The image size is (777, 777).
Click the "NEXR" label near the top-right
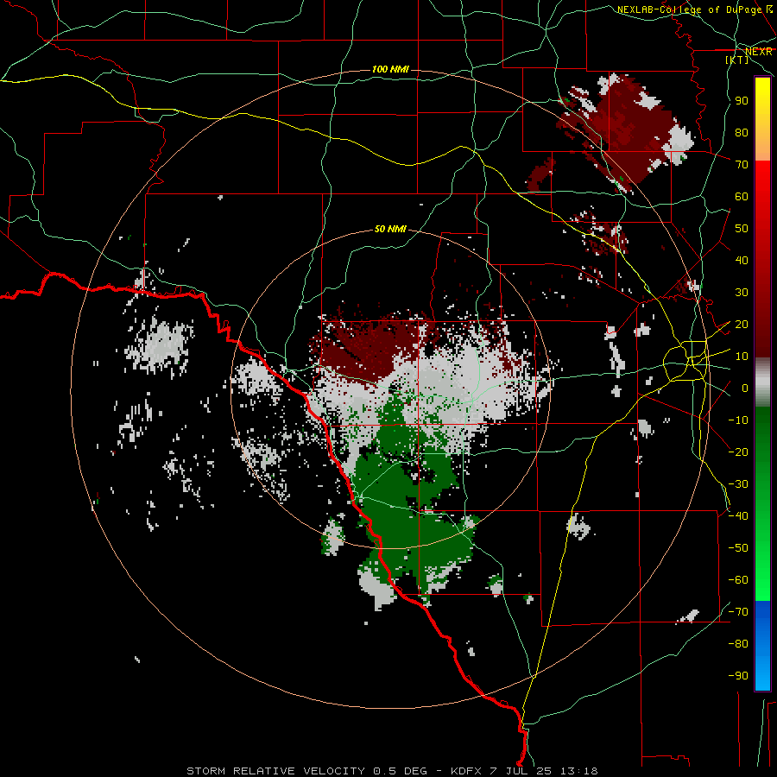[x=759, y=52]
